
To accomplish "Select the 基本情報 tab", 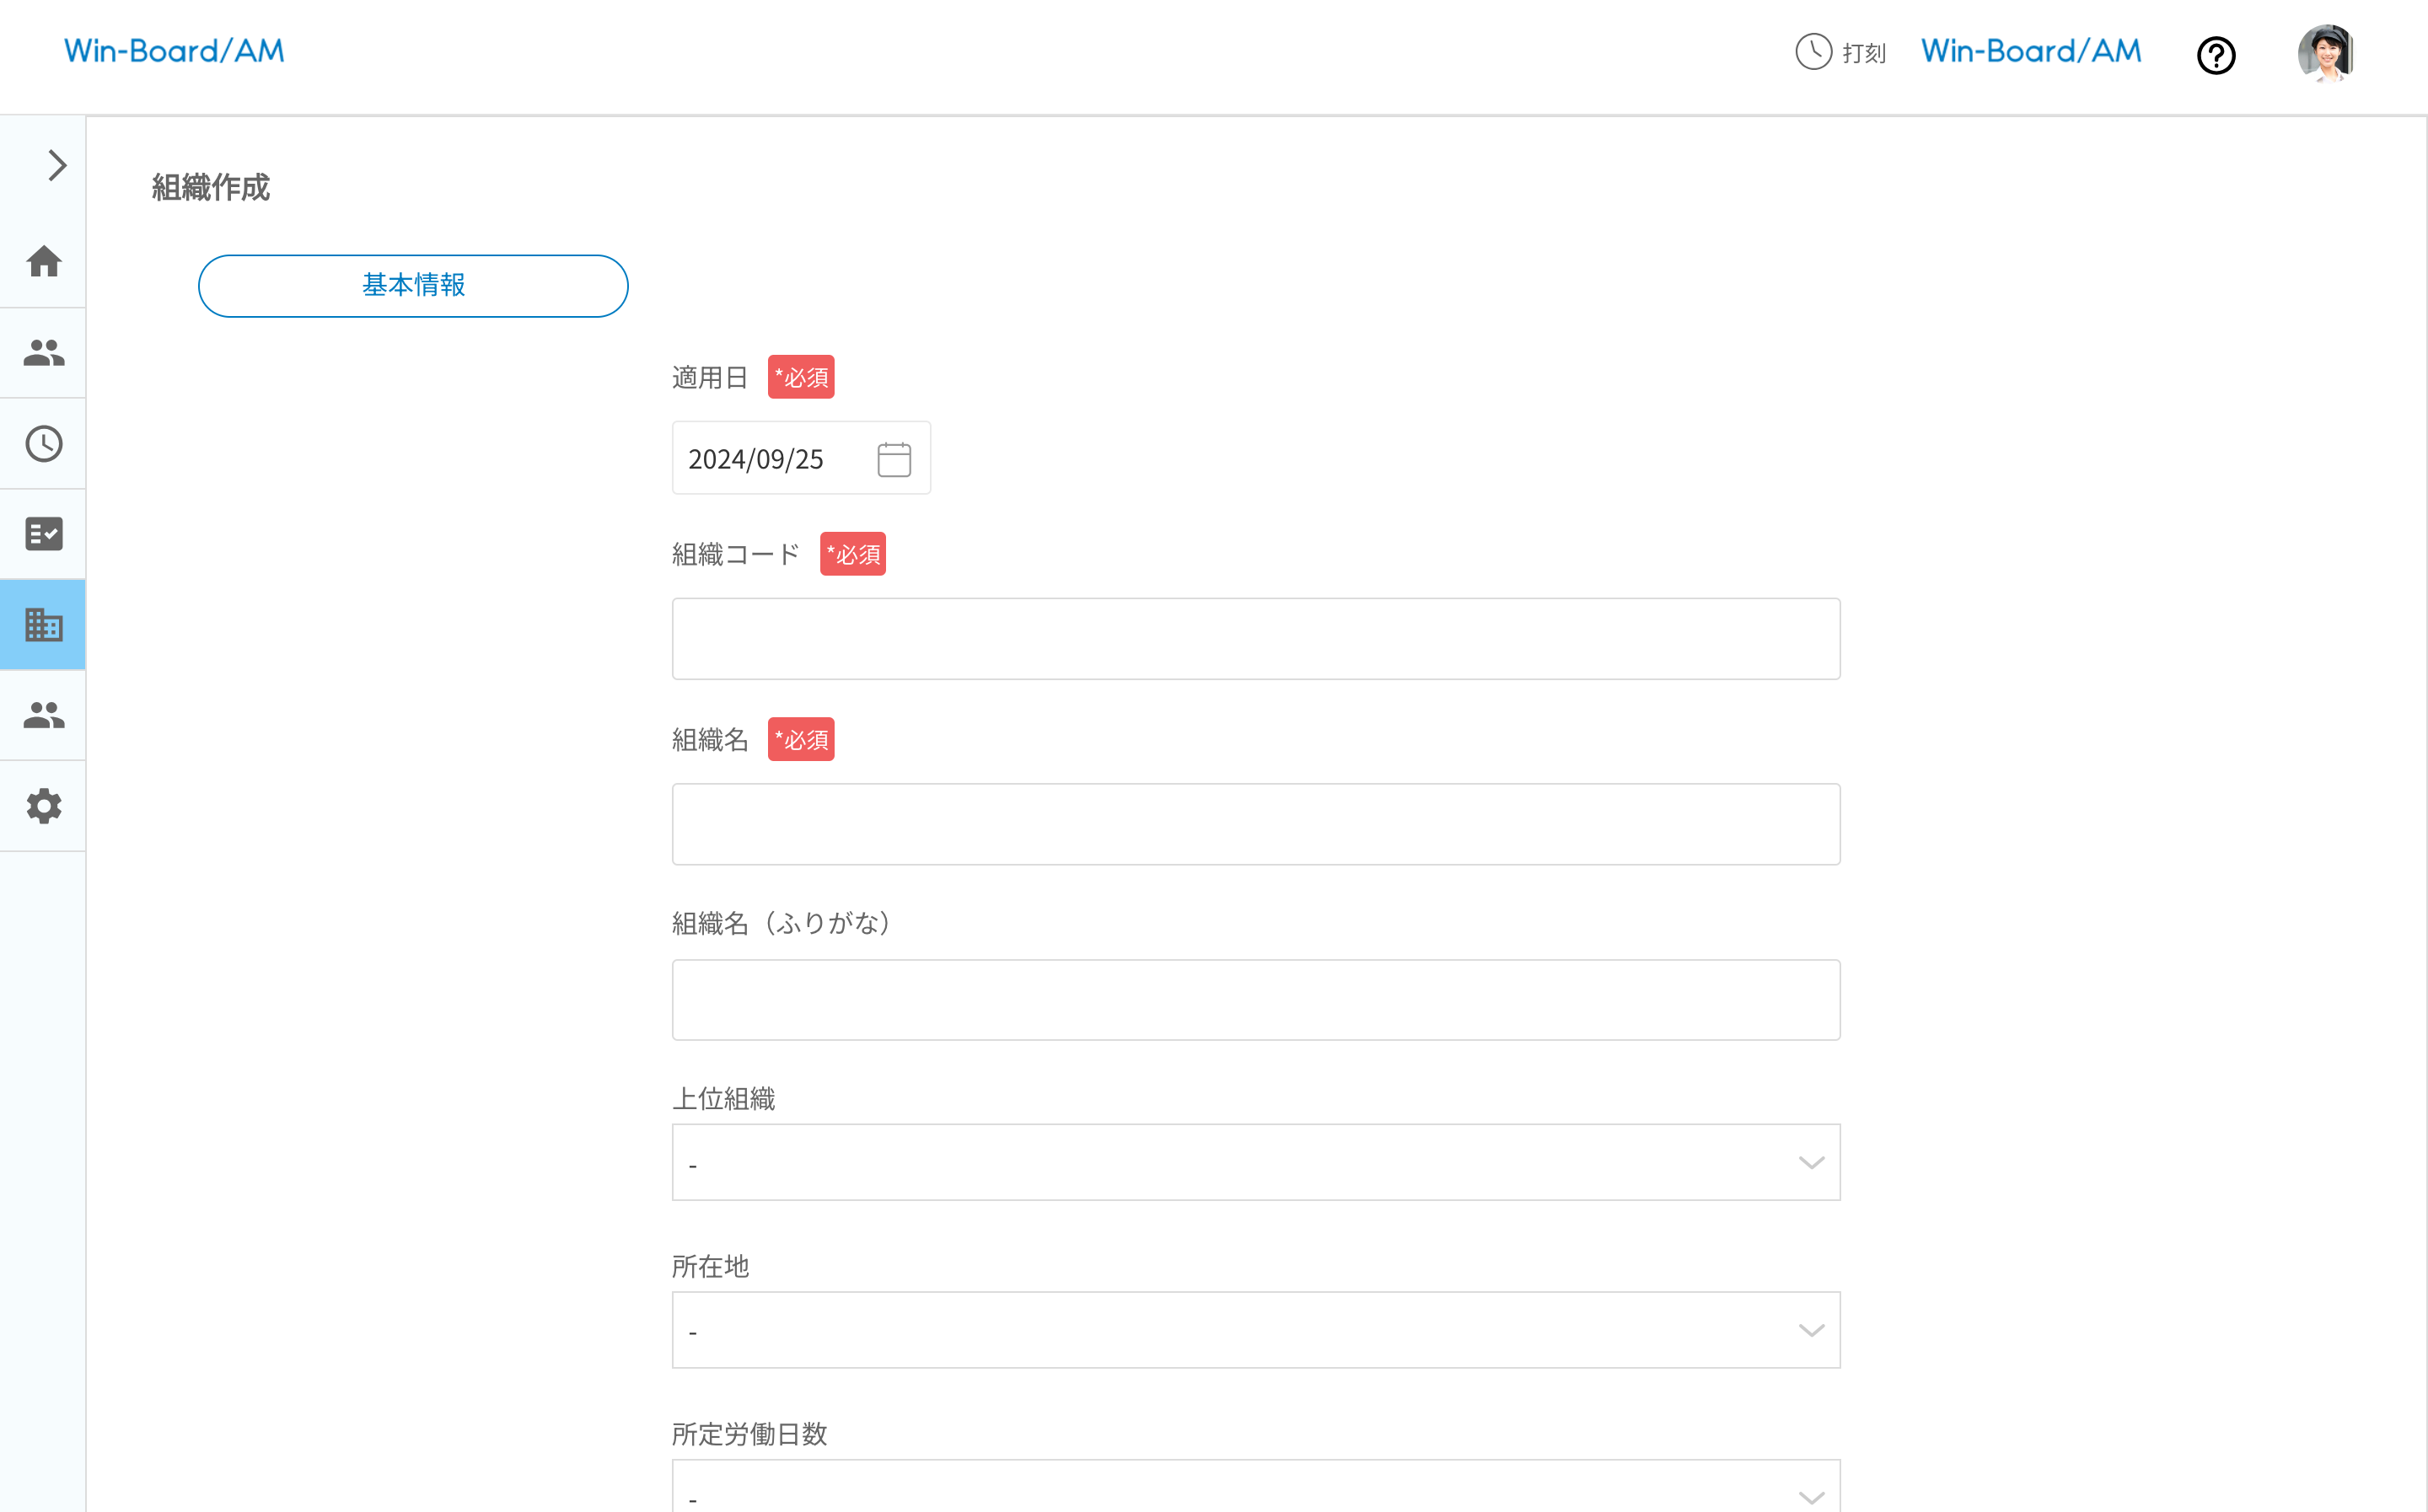I will coord(413,286).
